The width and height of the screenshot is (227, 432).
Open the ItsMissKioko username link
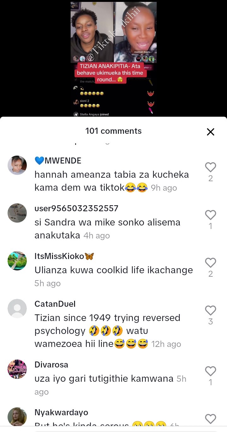pyautogui.click(x=64, y=256)
